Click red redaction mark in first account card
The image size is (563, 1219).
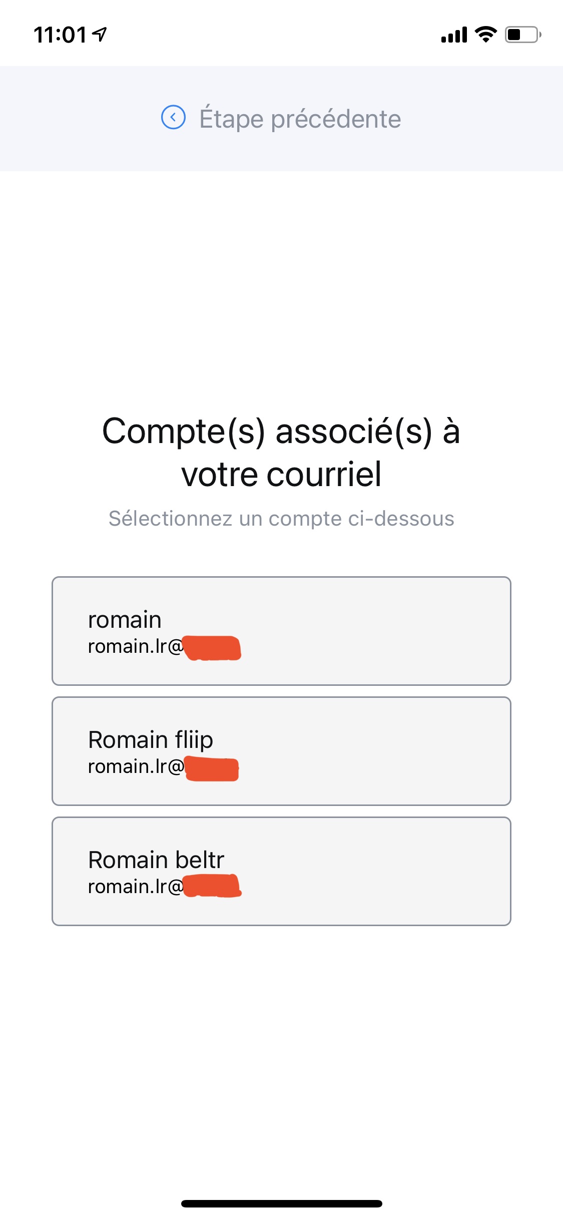point(213,648)
